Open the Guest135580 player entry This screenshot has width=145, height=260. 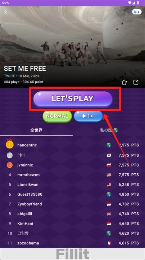tap(73, 194)
